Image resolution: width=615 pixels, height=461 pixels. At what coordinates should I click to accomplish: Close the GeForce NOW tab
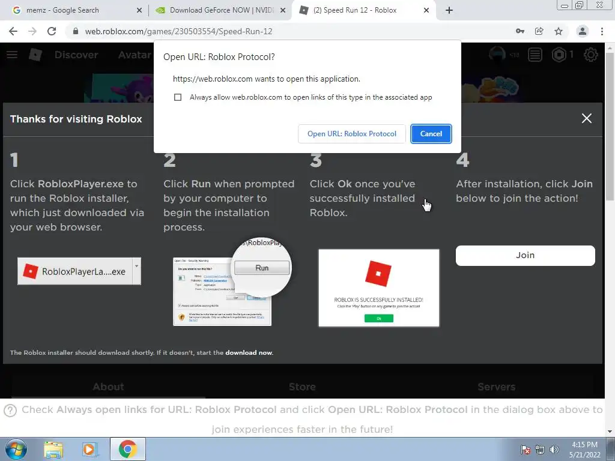click(x=283, y=11)
